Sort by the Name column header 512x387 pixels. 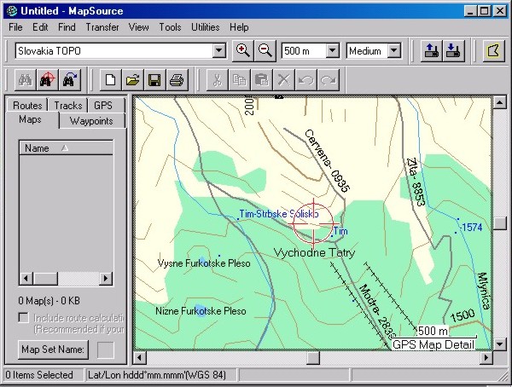(x=66, y=148)
